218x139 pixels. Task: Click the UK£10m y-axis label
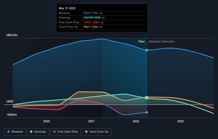pyautogui.click(x=12, y=35)
